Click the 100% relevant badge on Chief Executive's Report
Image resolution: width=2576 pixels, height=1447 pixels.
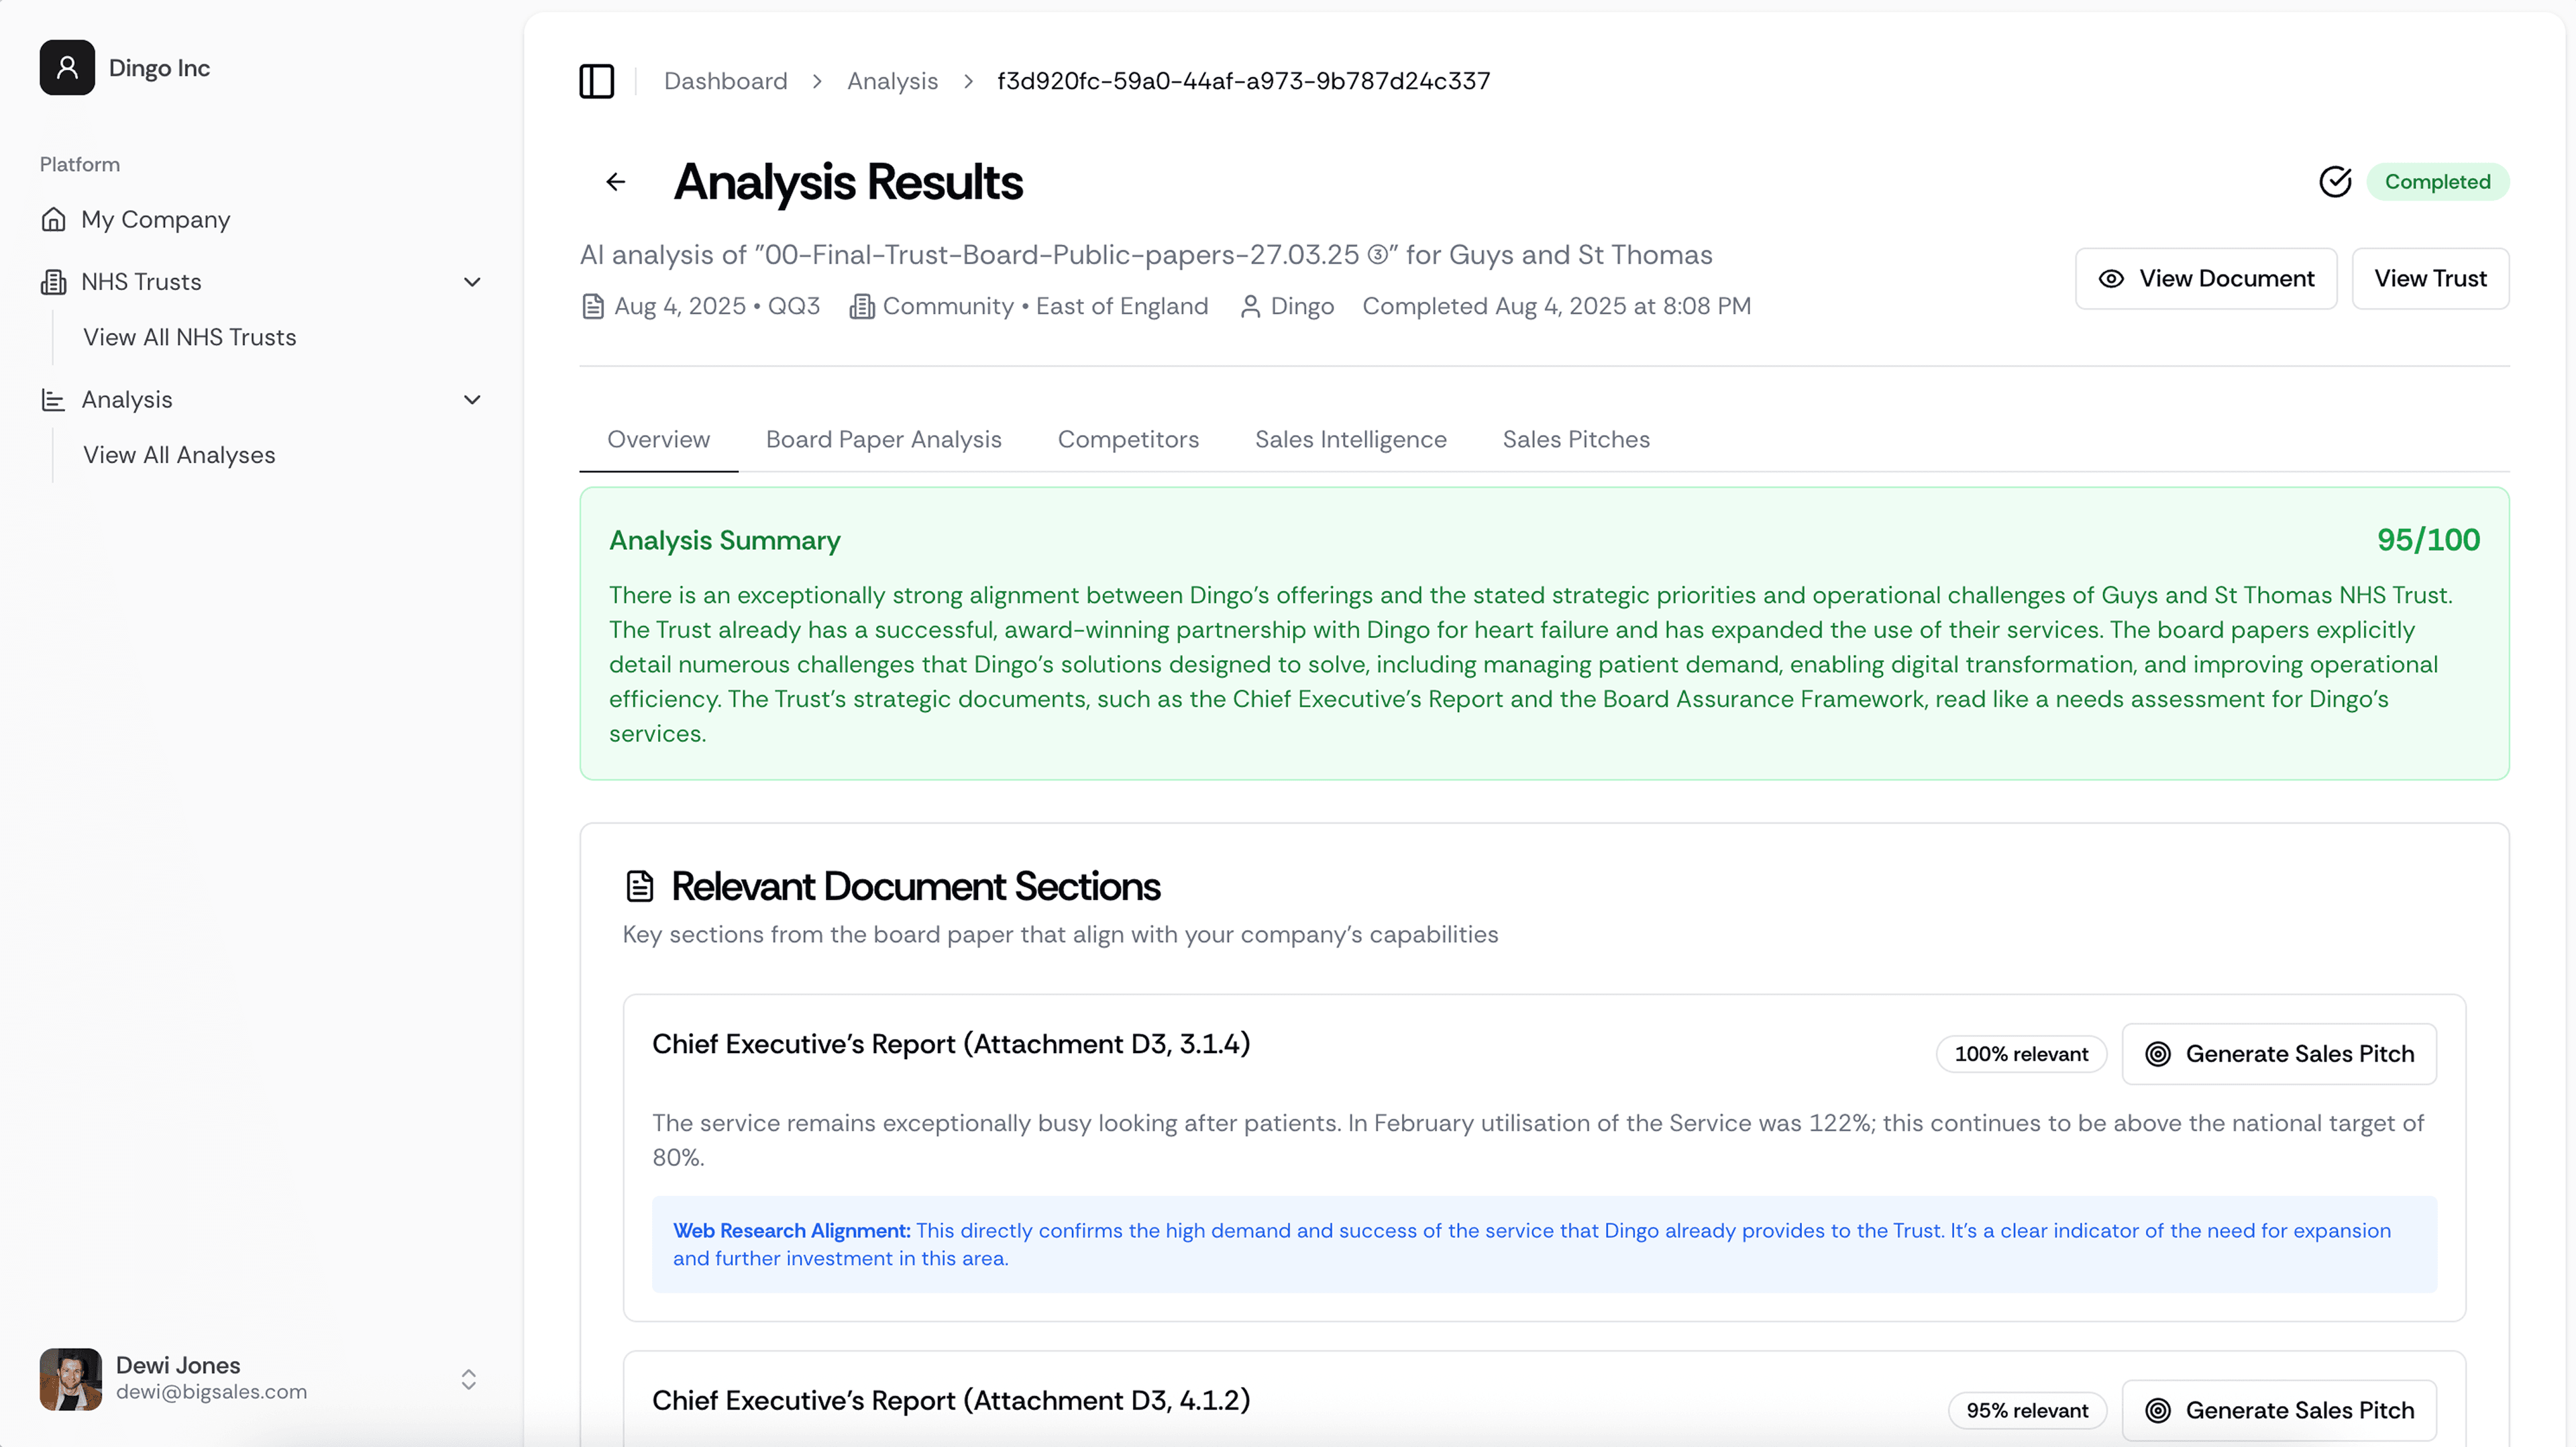coord(2021,1054)
